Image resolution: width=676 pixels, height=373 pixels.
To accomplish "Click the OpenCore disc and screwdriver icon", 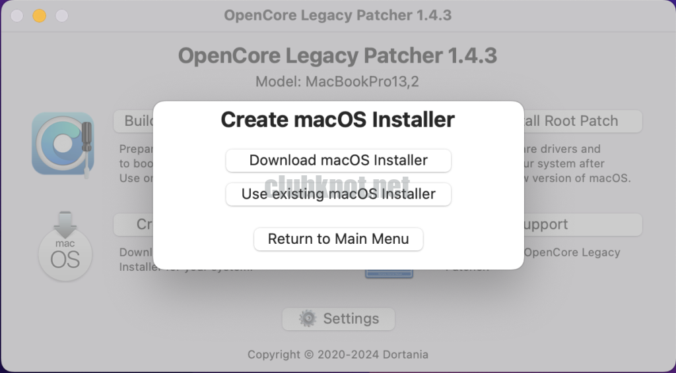I will [x=63, y=143].
